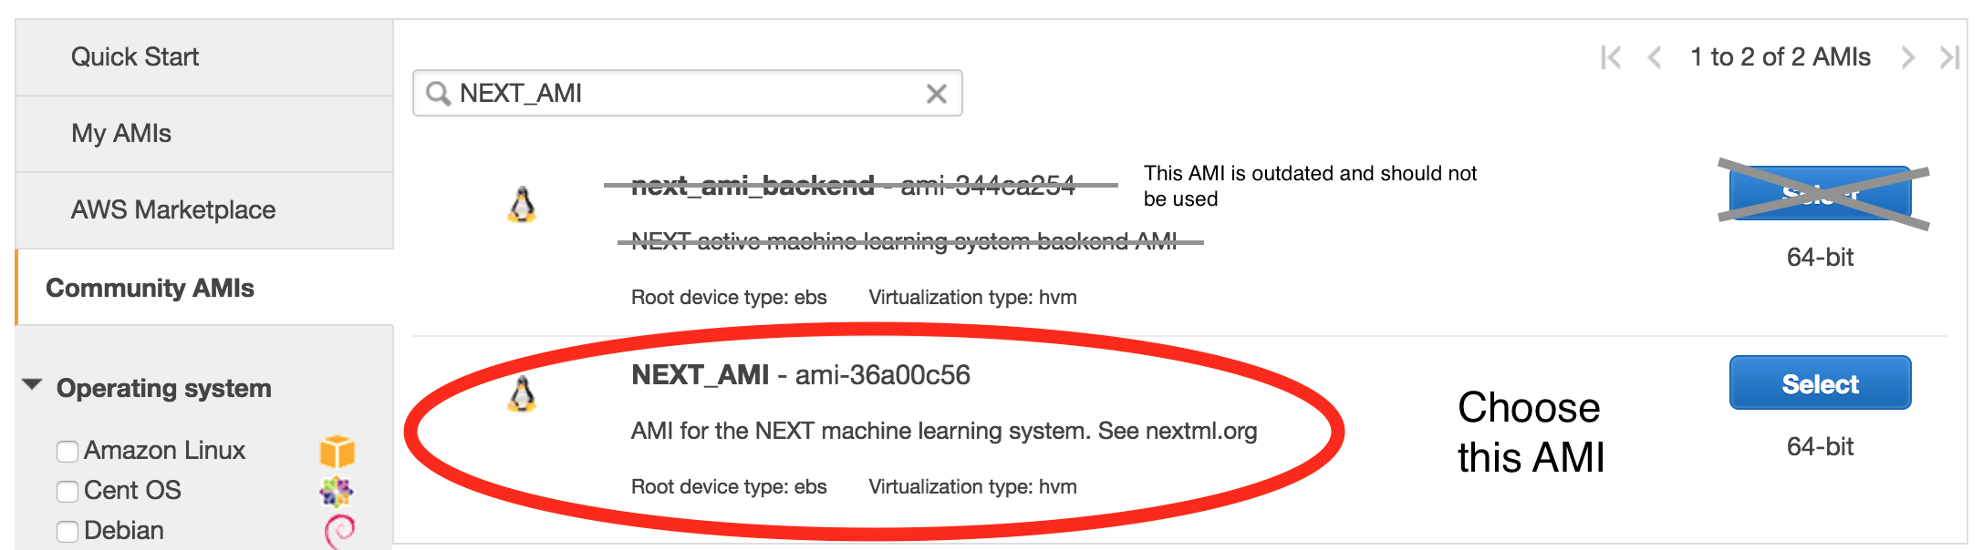Click Amazon Linux orange box icon

tap(337, 451)
